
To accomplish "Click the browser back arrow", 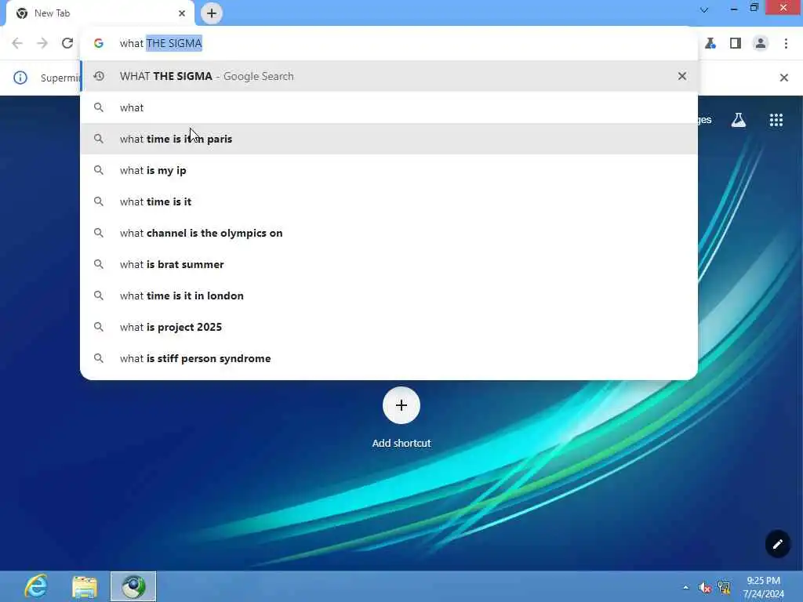I will tap(17, 44).
